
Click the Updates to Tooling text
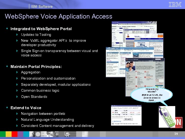coord(36,35)
